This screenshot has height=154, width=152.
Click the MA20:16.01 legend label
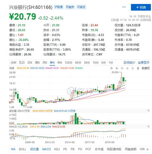(52, 68)
